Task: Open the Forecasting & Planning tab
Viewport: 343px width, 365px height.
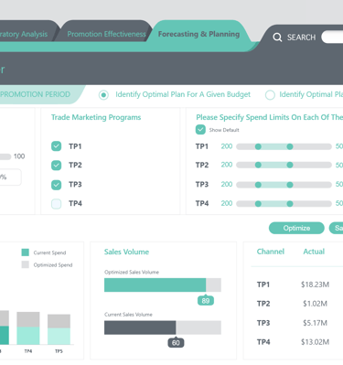Action: click(x=198, y=34)
